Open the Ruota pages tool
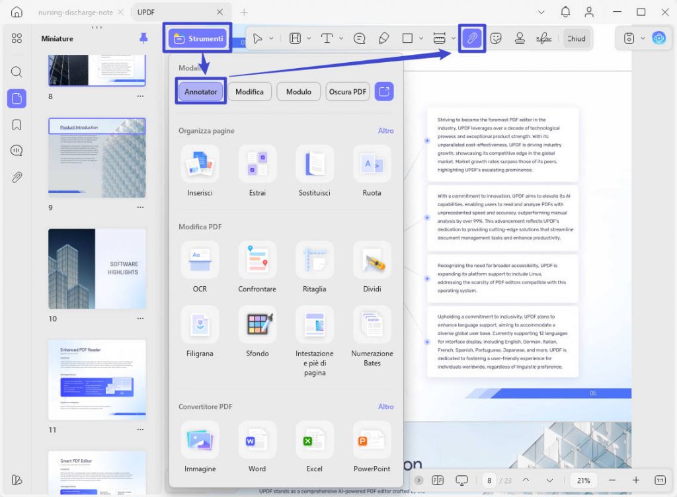Screen dimensions: 677x497 coord(372,171)
